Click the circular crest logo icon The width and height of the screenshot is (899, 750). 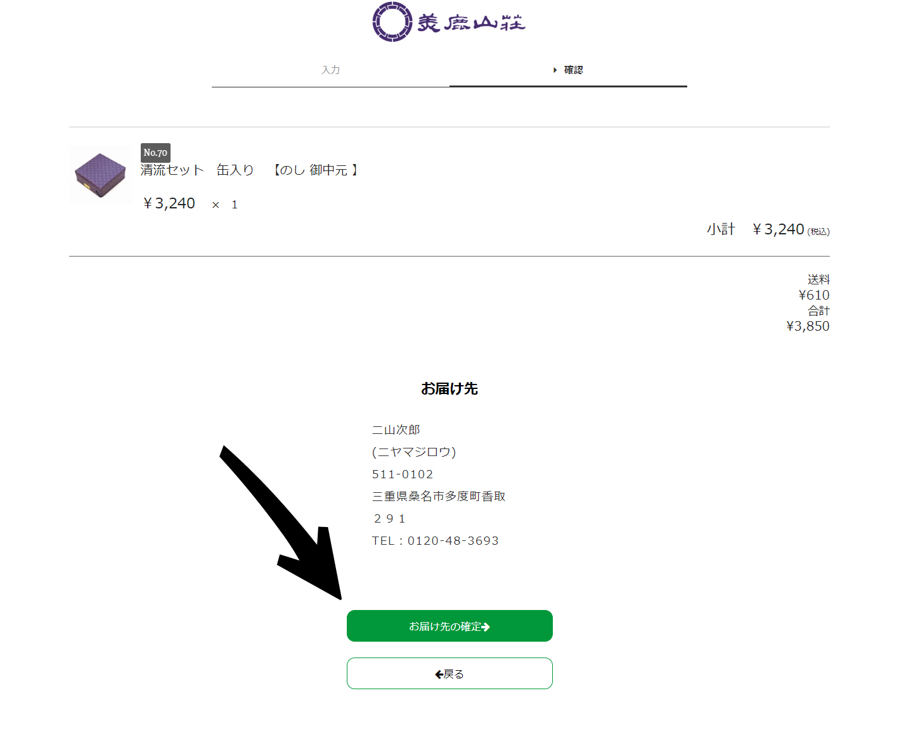(x=392, y=22)
